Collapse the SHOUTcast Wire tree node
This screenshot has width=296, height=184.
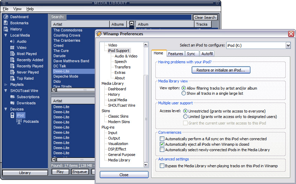click(x=6, y=91)
